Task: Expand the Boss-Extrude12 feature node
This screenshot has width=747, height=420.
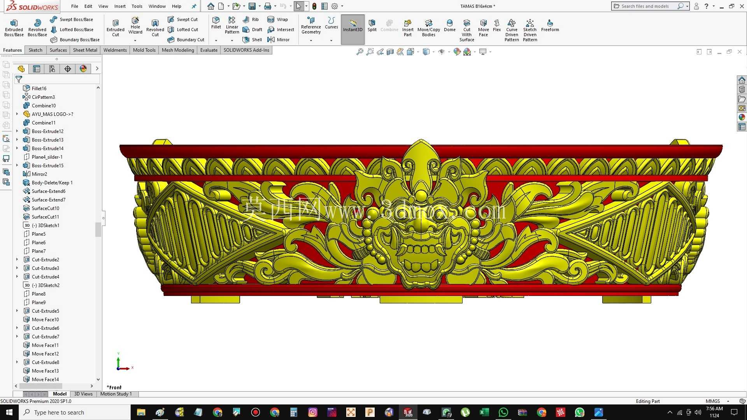Action: click(17, 131)
